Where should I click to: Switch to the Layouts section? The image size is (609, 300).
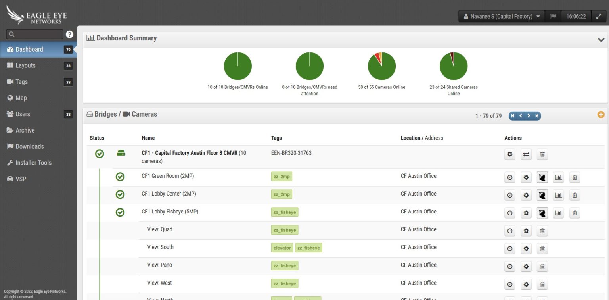(25, 65)
